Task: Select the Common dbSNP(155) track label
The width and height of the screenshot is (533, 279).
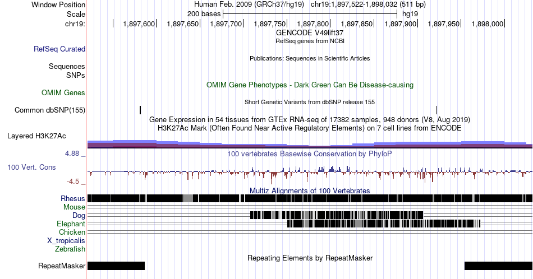Action: [x=49, y=110]
